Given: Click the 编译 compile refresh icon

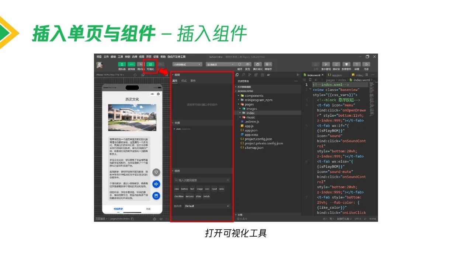Looking at the screenshot, I should pos(240,64).
